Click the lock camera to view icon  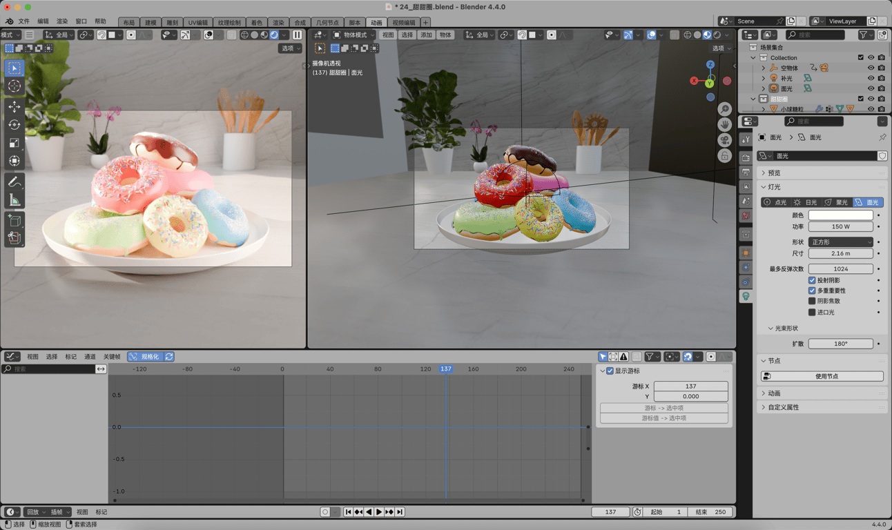click(x=724, y=157)
